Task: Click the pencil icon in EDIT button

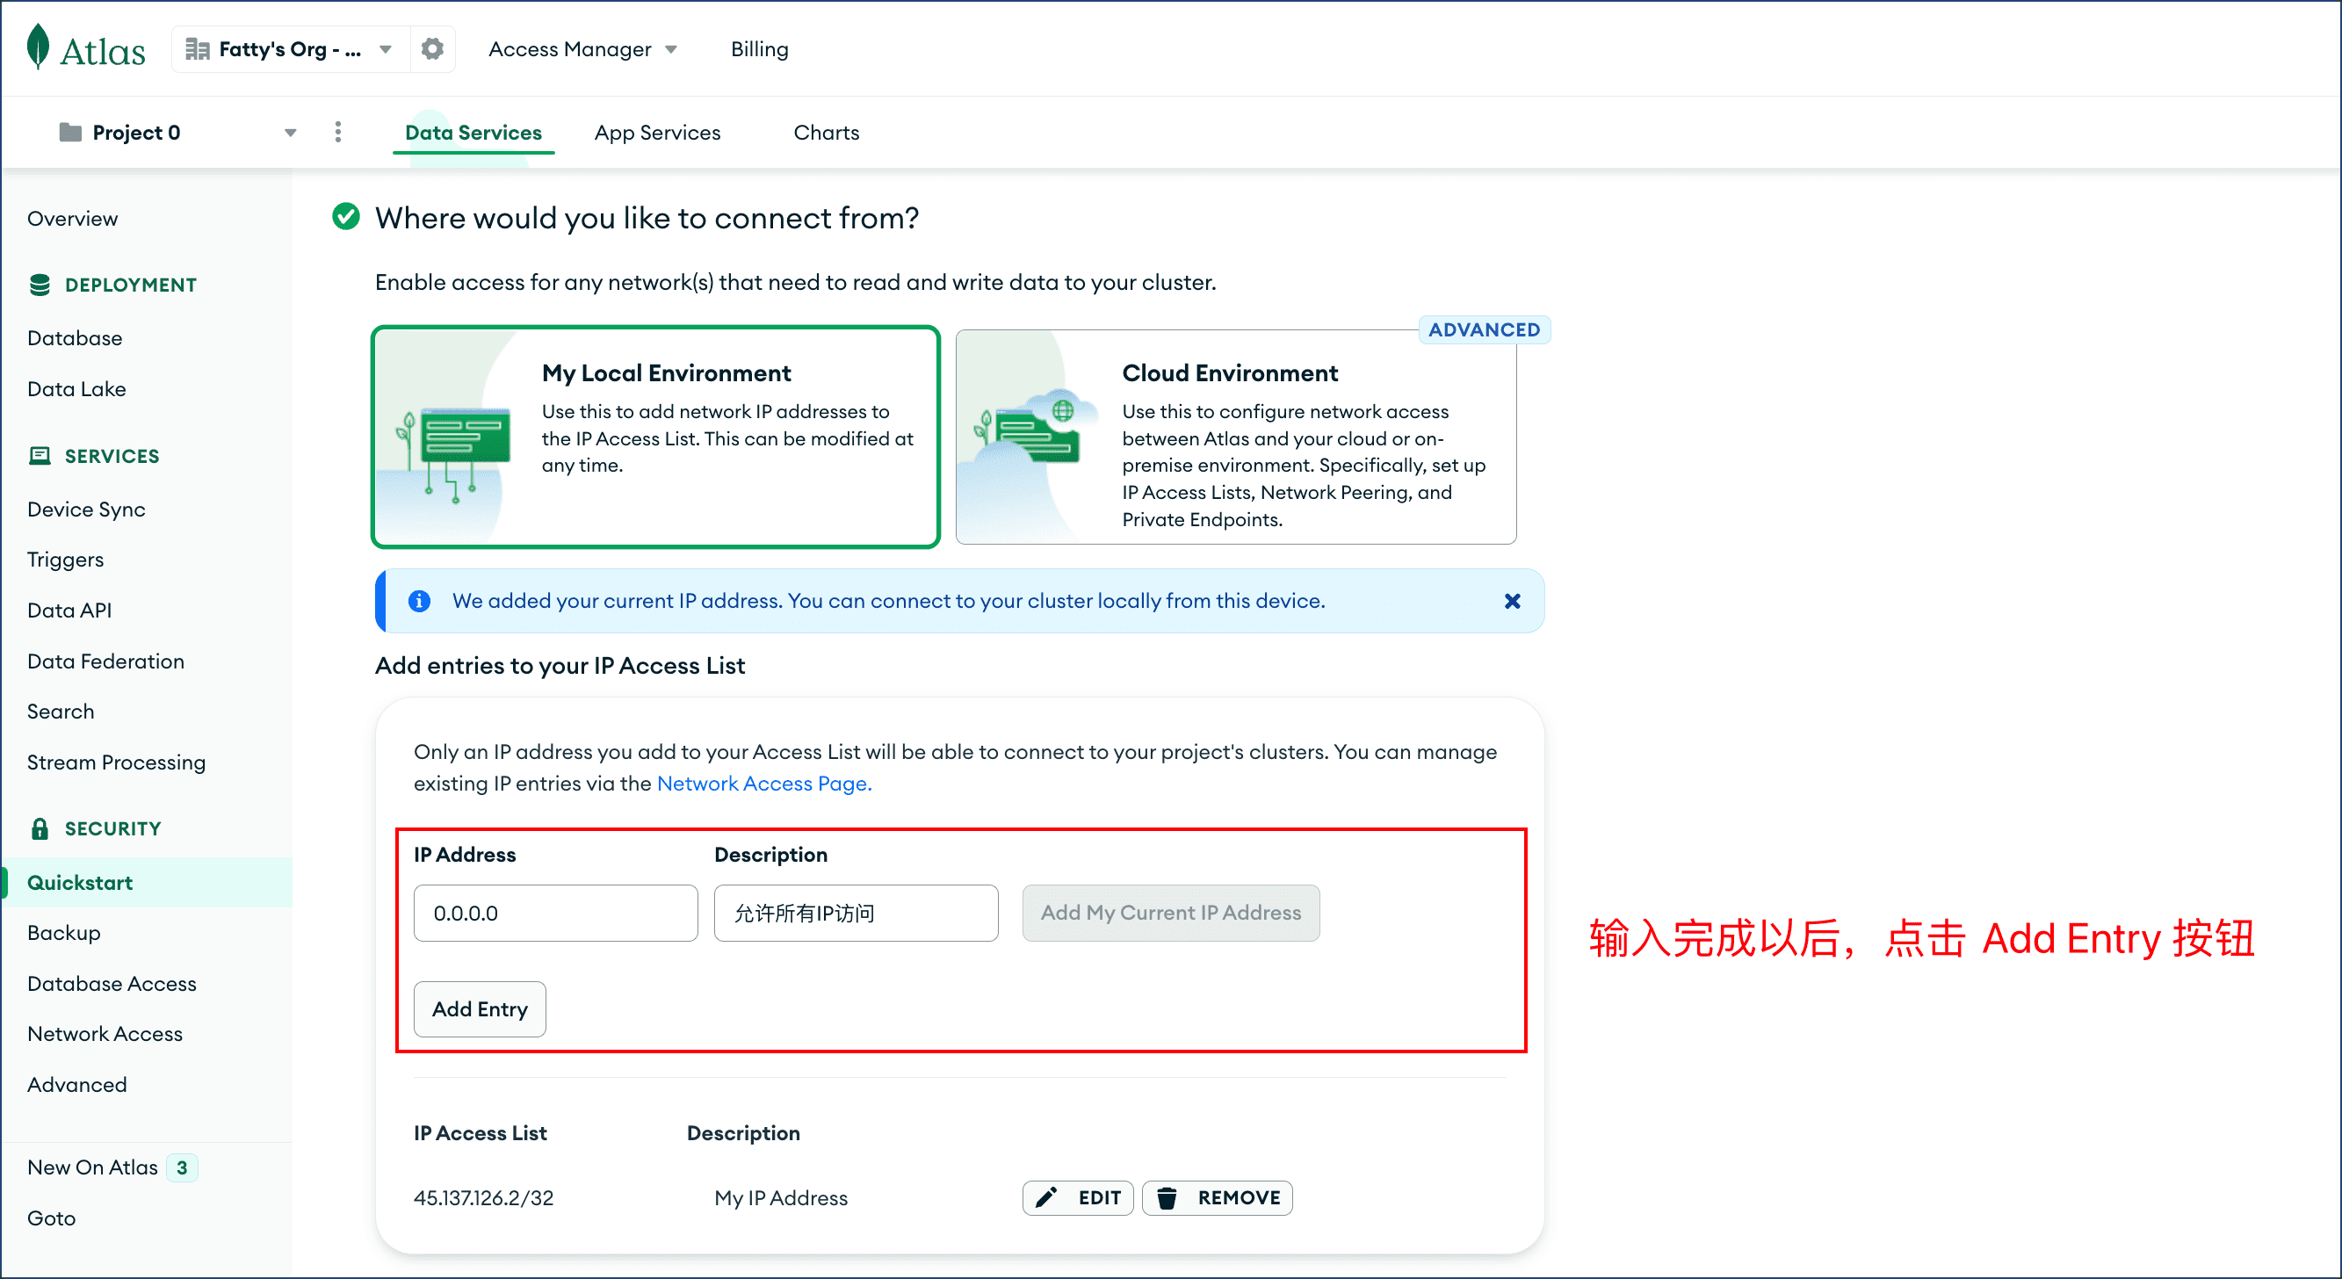Action: click(x=1046, y=1198)
